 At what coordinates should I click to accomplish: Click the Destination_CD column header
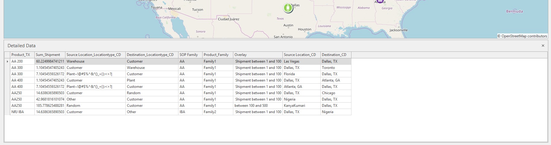pyautogui.click(x=336, y=55)
